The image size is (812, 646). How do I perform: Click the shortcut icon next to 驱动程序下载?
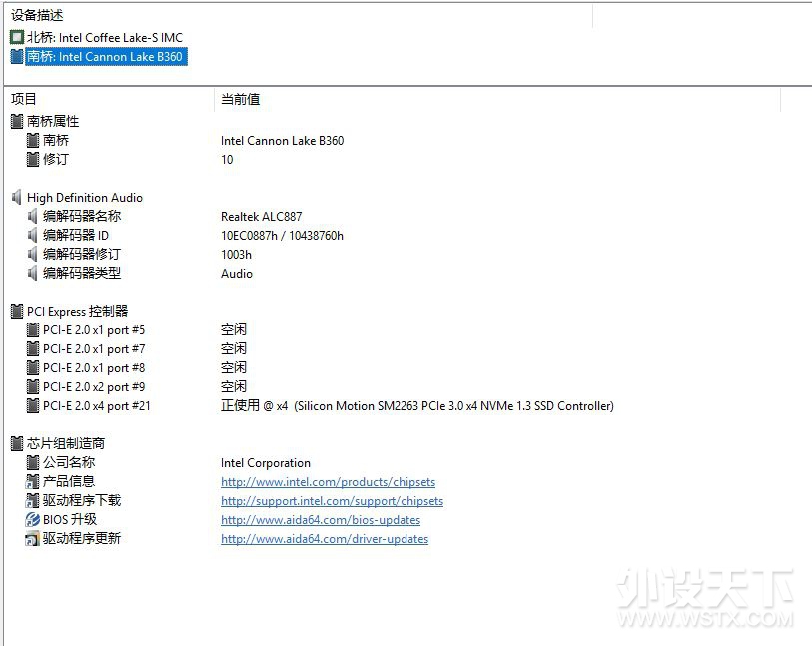pyautogui.click(x=32, y=500)
